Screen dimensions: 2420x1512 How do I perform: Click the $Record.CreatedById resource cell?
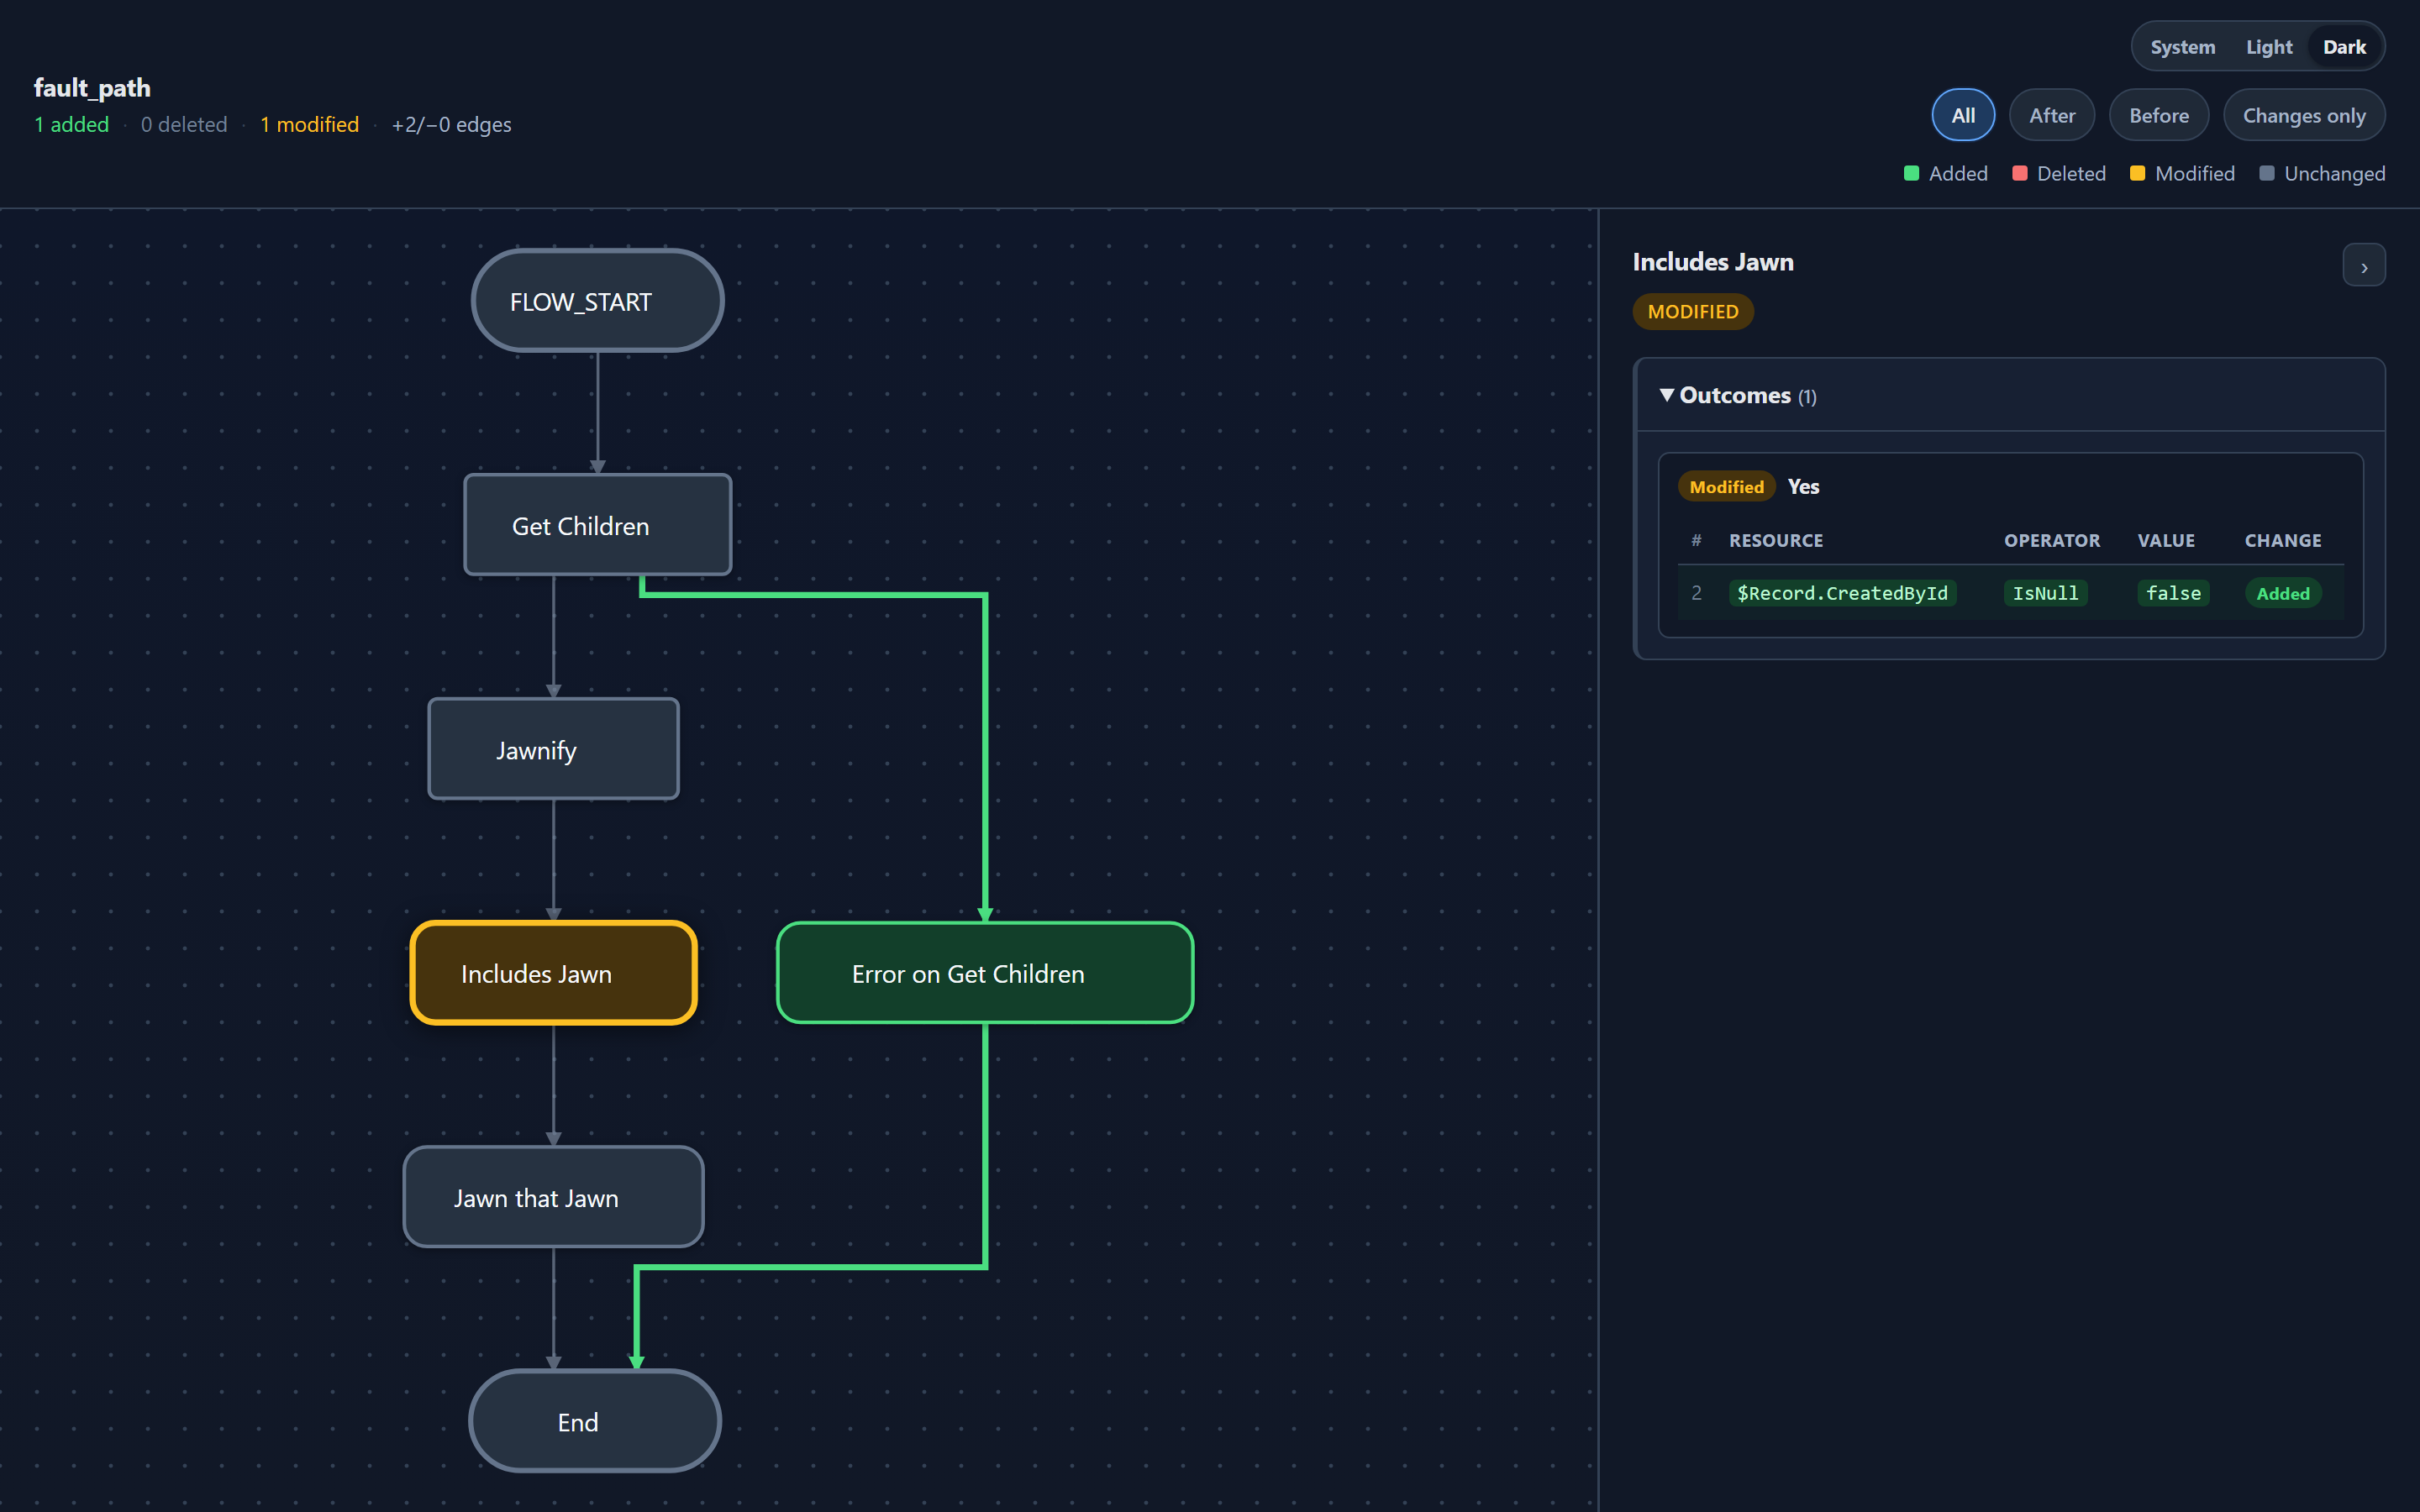[1842, 593]
